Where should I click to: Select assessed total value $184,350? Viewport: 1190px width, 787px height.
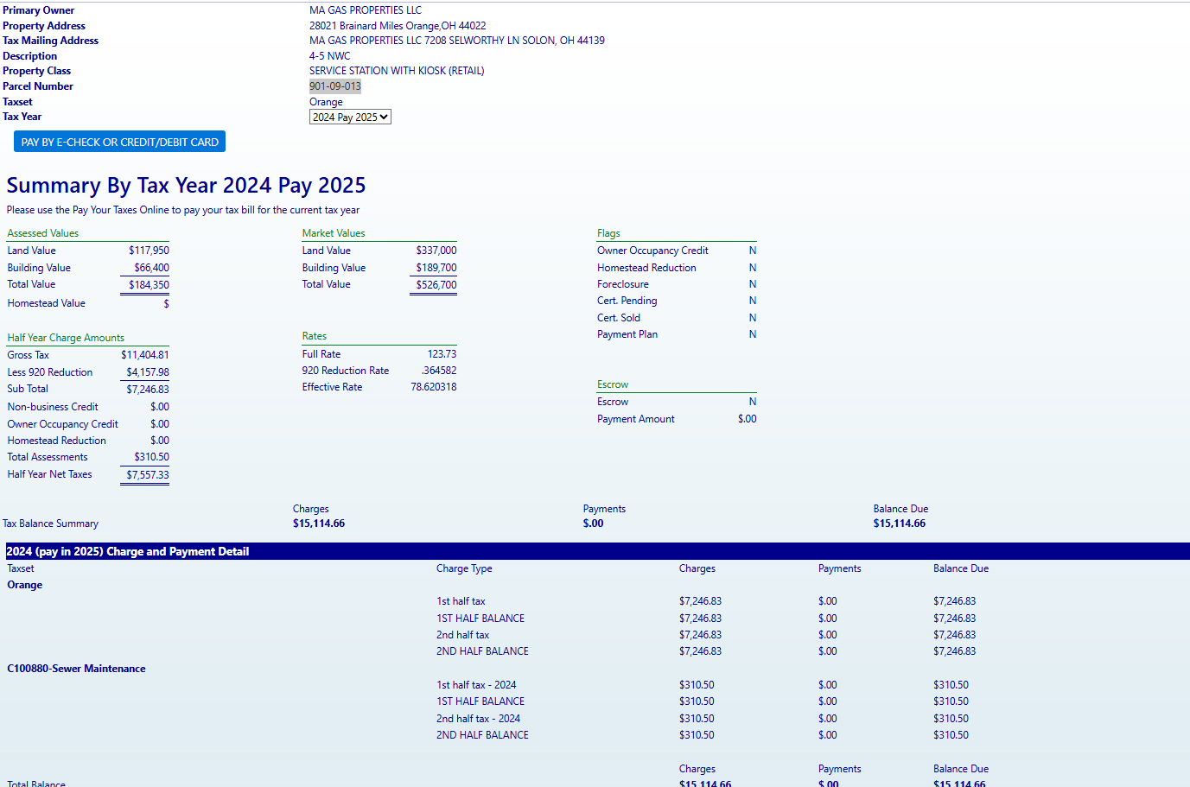tap(149, 285)
